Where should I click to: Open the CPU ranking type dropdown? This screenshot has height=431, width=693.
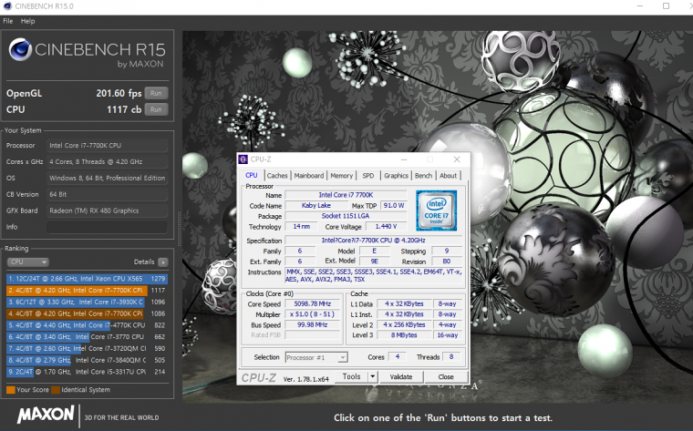point(27,262)
